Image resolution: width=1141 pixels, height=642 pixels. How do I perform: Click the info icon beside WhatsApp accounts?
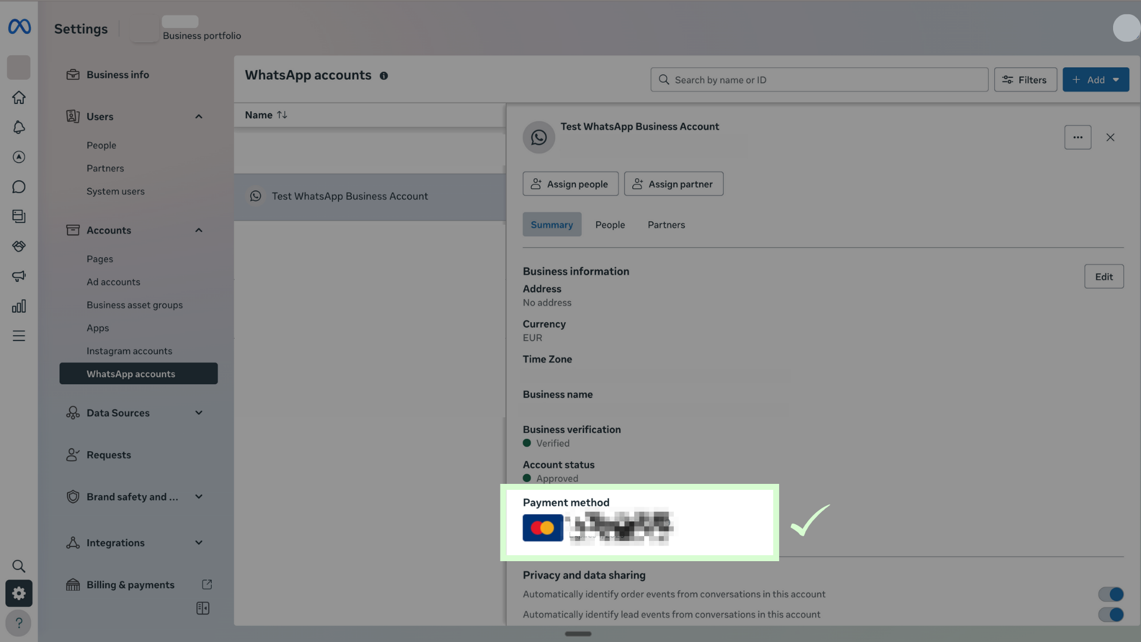(384, 76)
